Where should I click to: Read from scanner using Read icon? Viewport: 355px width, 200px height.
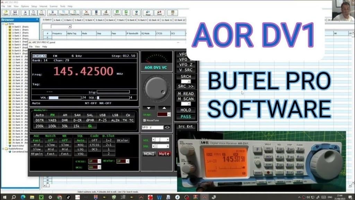[148, 13]
